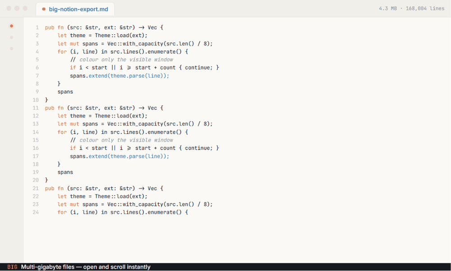Screen dimensions: 451x271
Task: Click "Multi-gigabyte files — open and scroll instantly" status text
Action: click(86, 267)
